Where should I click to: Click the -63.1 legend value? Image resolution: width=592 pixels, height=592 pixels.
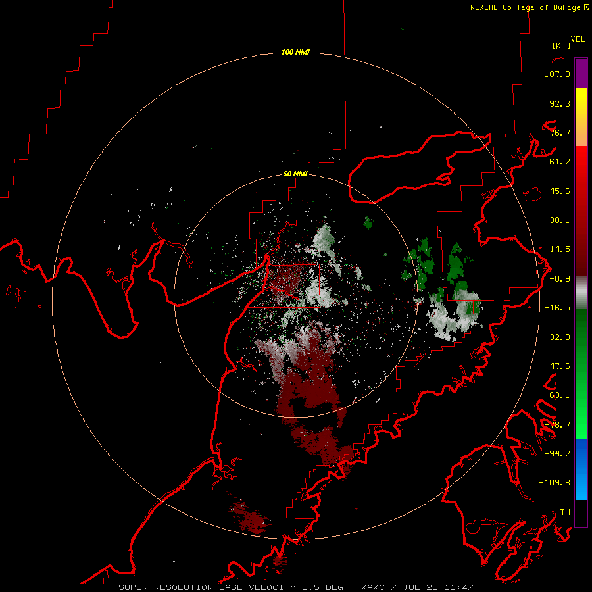pyautogui.click(x=557, y=395)
